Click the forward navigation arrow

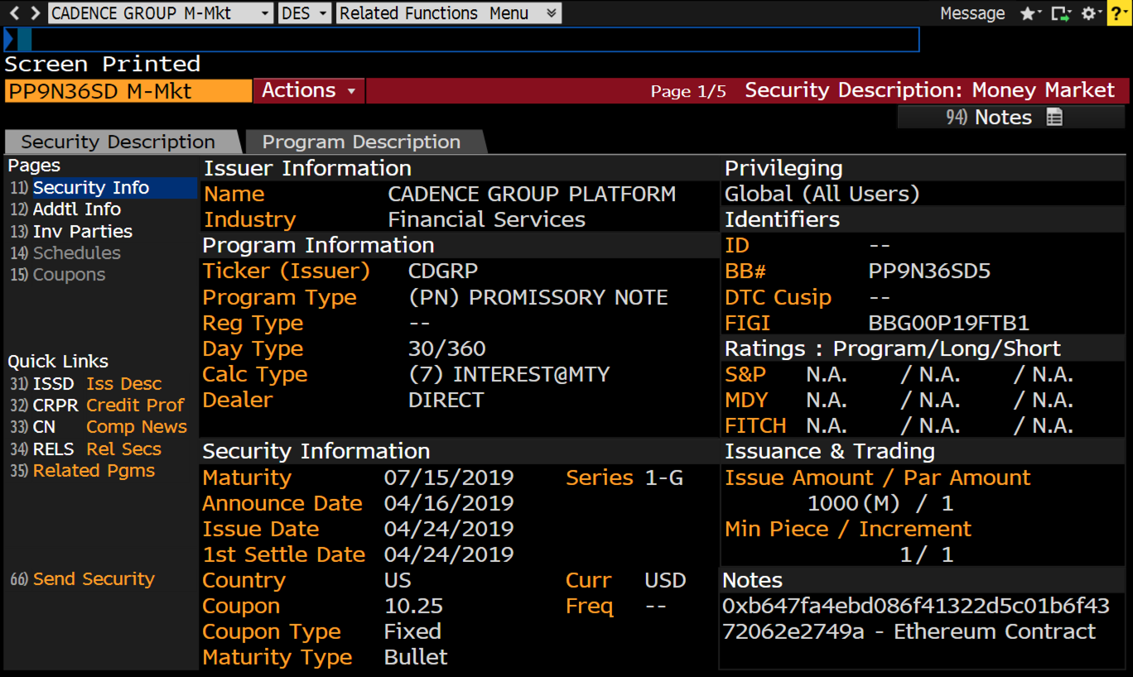(x=35, y=13)
